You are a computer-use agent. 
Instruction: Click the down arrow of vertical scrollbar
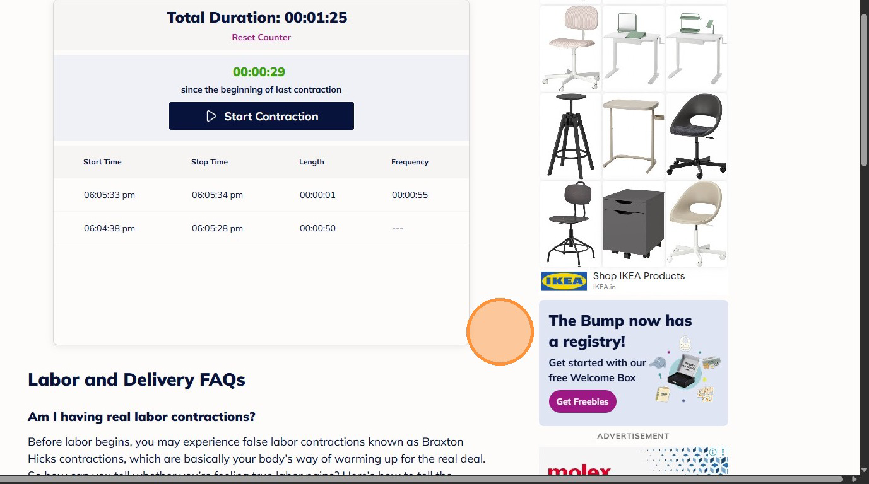(x=864, y=470)
